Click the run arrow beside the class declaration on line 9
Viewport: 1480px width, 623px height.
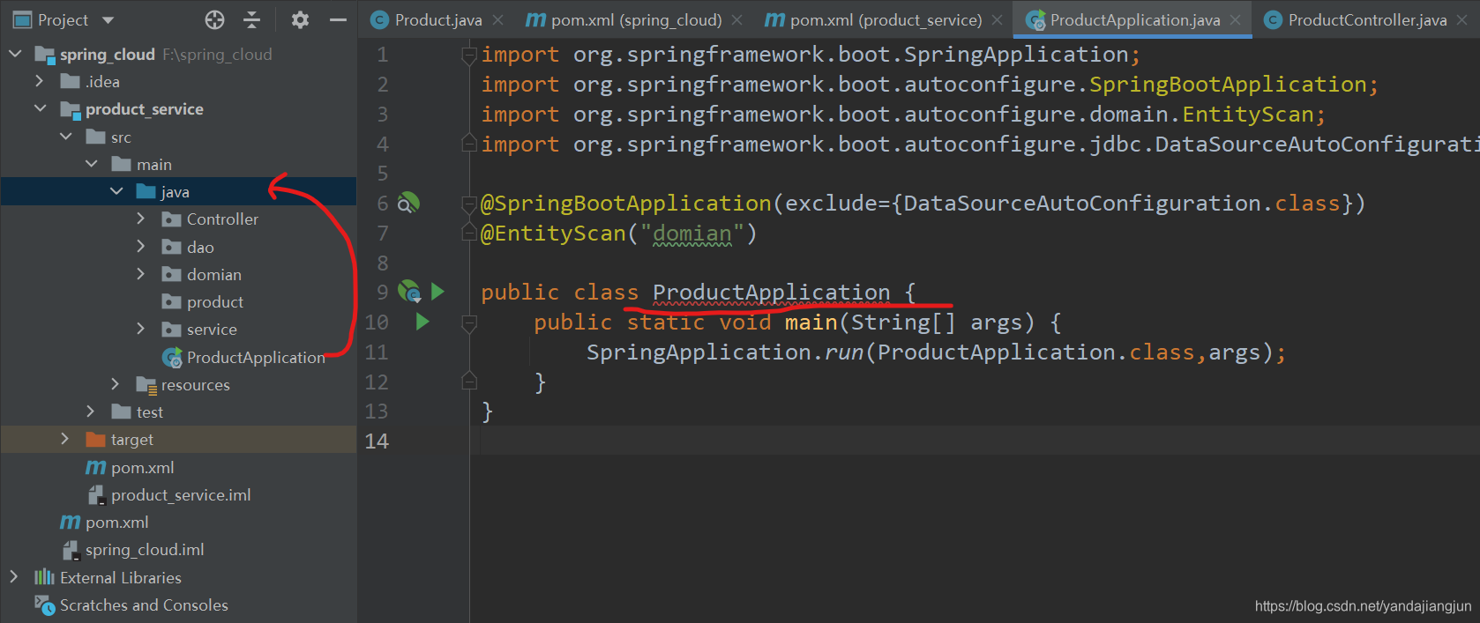(437, 292)
